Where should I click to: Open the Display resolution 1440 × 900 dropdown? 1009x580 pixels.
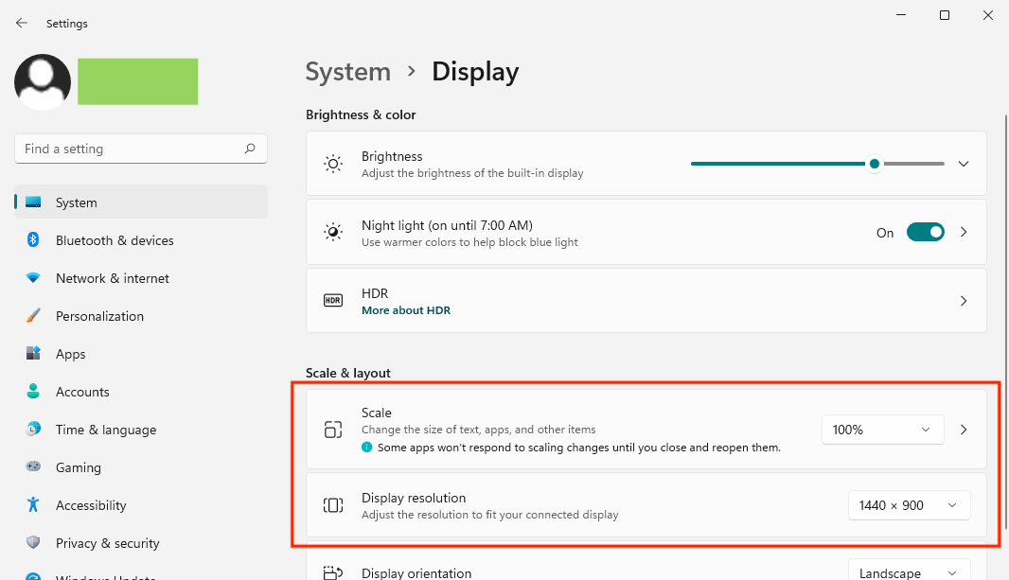(x=909, y=505)
